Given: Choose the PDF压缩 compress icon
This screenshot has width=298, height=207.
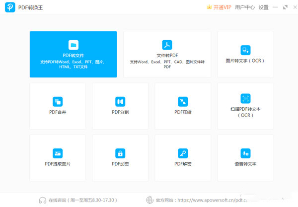Looking at the screenshot, I should (x=183, y=101).
